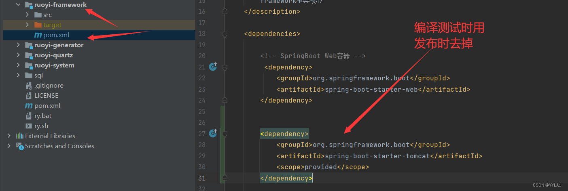Viewport: 568px width, 191px height.
Task: Expand the src folder
Action: click(27, 15)
